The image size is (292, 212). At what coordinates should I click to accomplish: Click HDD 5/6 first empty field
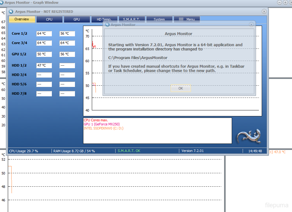(x=44, y=84)
